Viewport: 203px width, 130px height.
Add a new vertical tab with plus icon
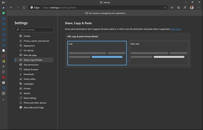click(3, 100)
